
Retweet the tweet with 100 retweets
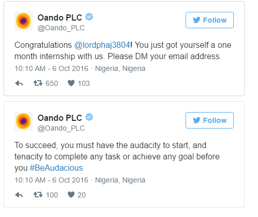pyautogui.click(x=38, y=195)
